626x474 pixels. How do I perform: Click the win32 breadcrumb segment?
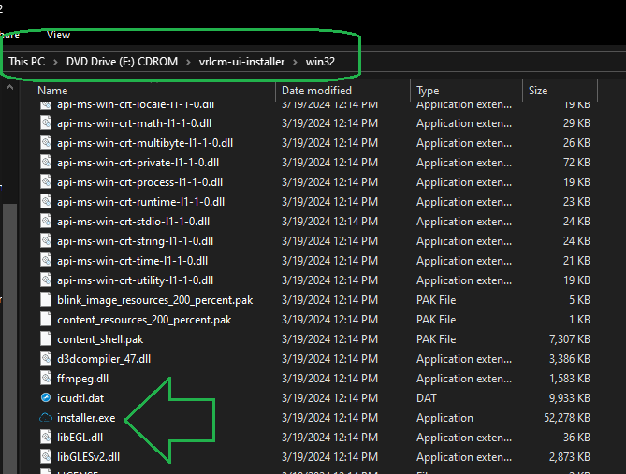click(x=320, y=62)
